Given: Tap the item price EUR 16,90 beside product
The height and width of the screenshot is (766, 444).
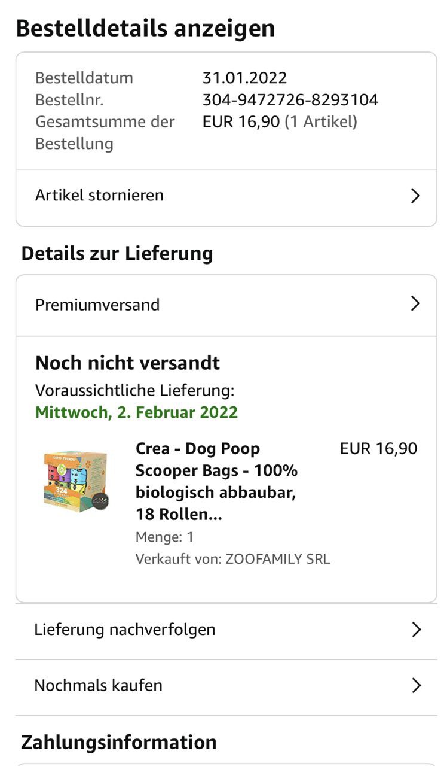Looking at the screenshot, I should [378, 449].
